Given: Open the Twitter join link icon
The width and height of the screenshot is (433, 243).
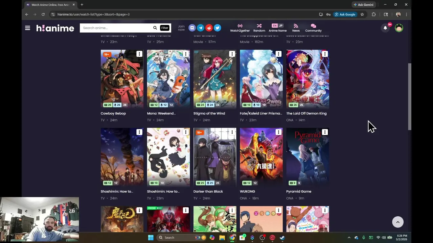Looking at the screenshot, I should tap(218, 28).
